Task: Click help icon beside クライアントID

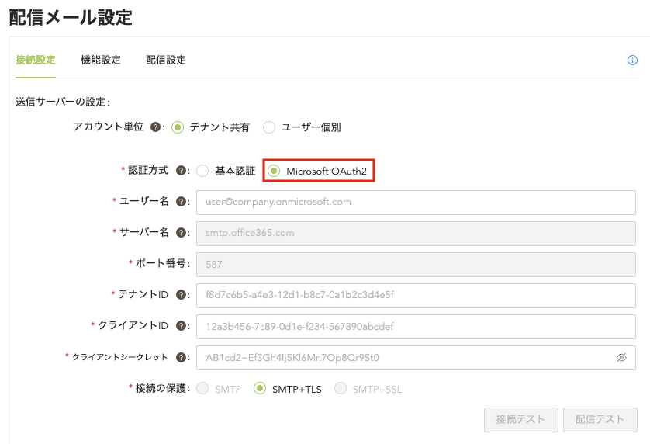Action: pos(181,326)
